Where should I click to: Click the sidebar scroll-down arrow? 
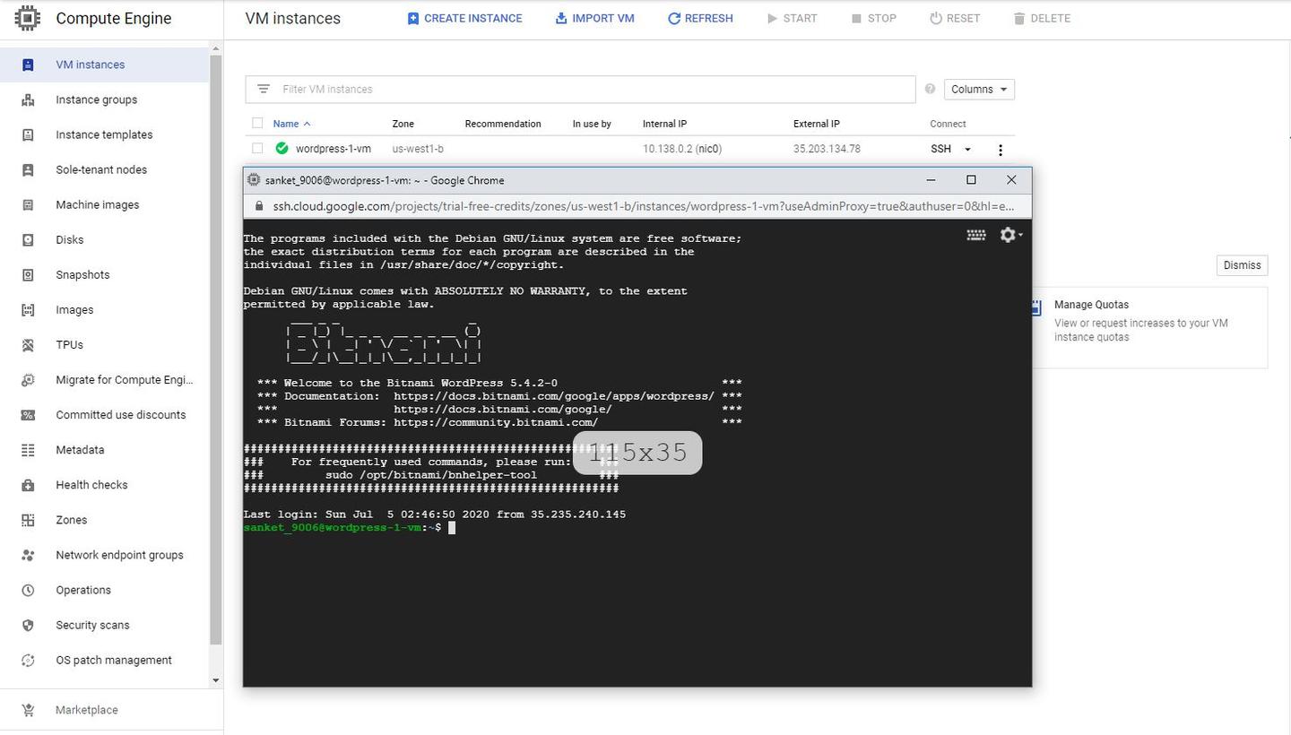click(215, 680)
